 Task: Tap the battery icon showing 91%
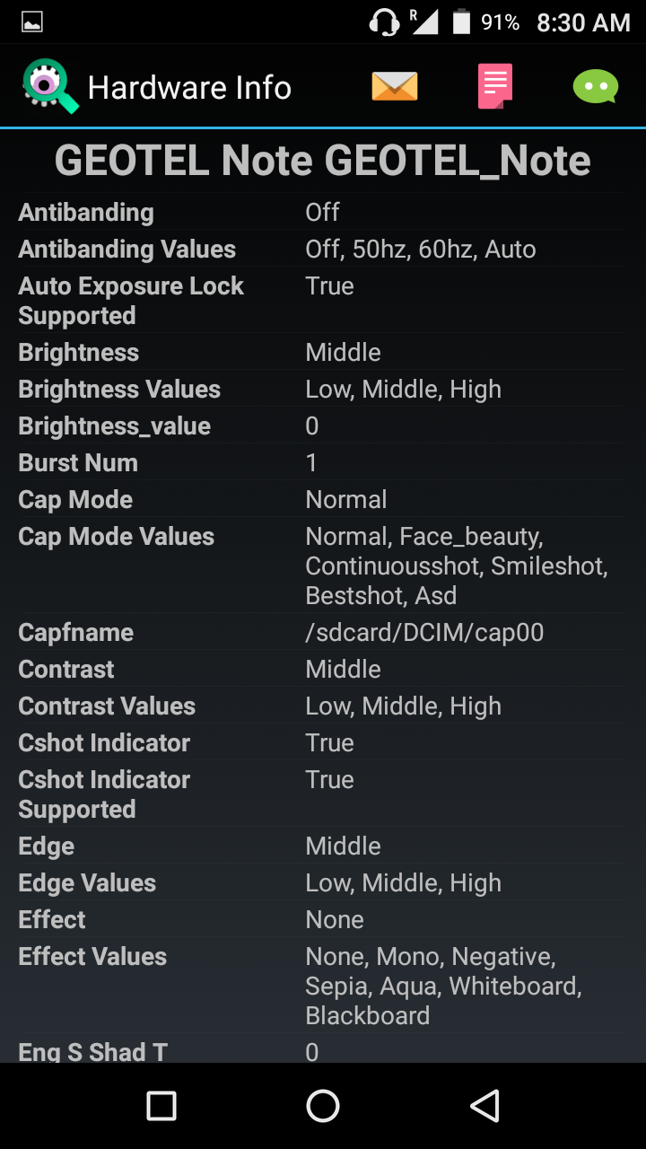(x=461, y=22)
